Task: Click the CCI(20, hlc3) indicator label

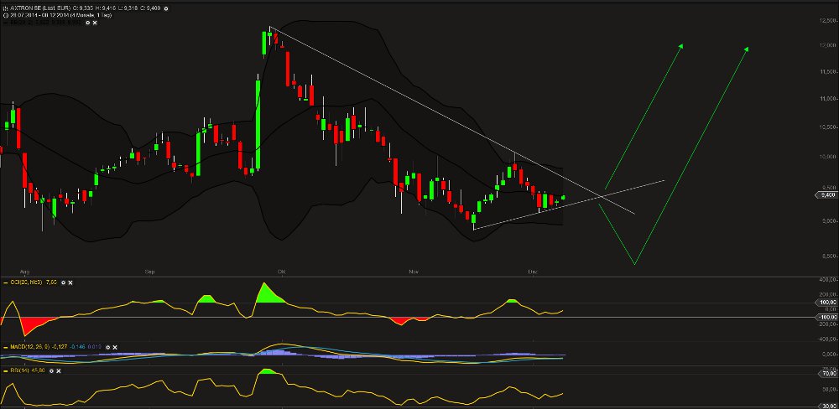Action: pos(26,282)
